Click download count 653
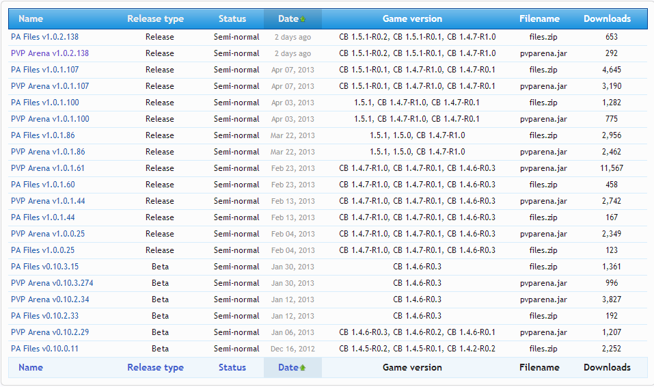The height and width of the screenshot is (387, 654). pyautogui.click(x=612, y=37)
